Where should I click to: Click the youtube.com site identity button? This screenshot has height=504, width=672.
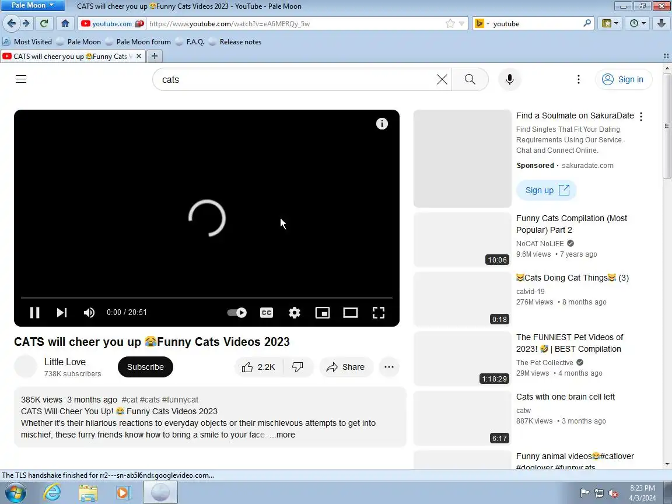(x=112, y=23)
